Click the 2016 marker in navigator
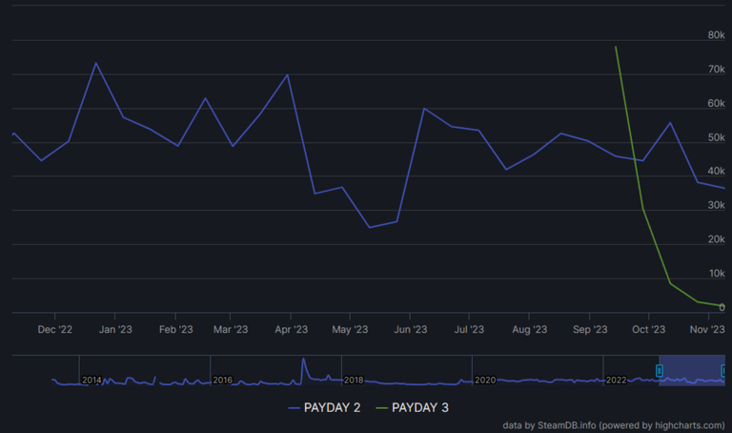This screenshot has width=732, height=433. pos(223,381)
